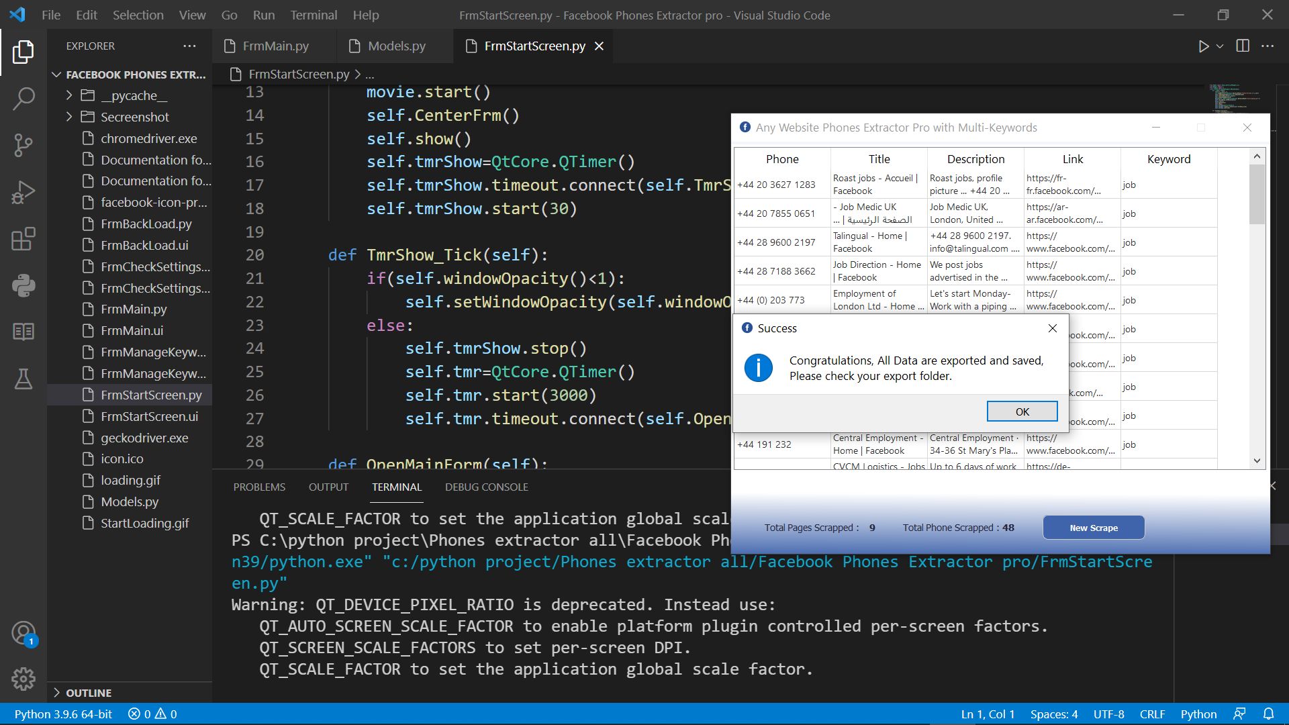The height and width of the screenshot is (725, 1289).
Task: Open Source Control view
Action: click(23, 145)
